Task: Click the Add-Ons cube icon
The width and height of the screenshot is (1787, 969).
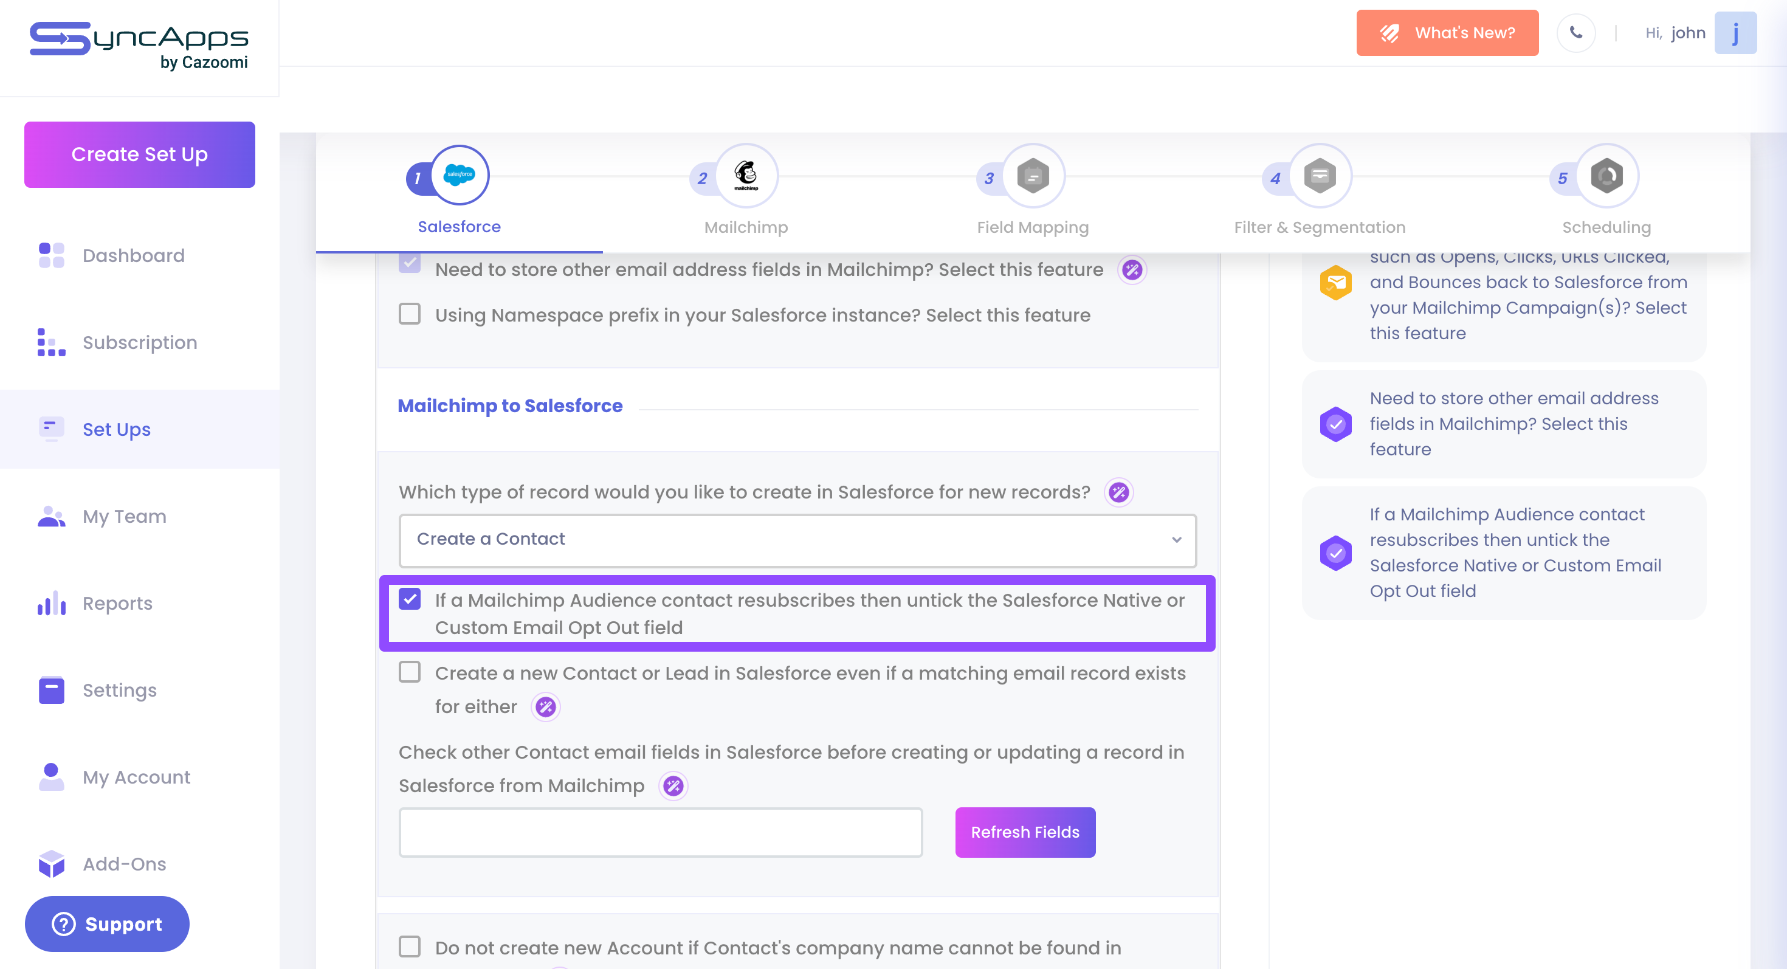Action: pos(51,864)
